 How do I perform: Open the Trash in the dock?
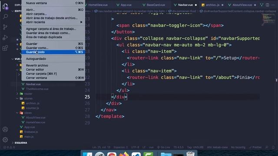pos(190,154)
